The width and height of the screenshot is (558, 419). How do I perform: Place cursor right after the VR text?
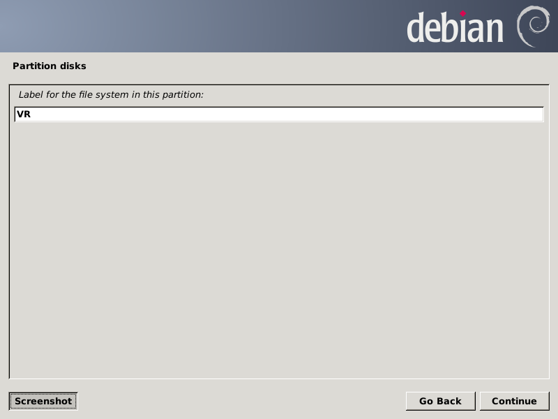[x=31, y=115]
